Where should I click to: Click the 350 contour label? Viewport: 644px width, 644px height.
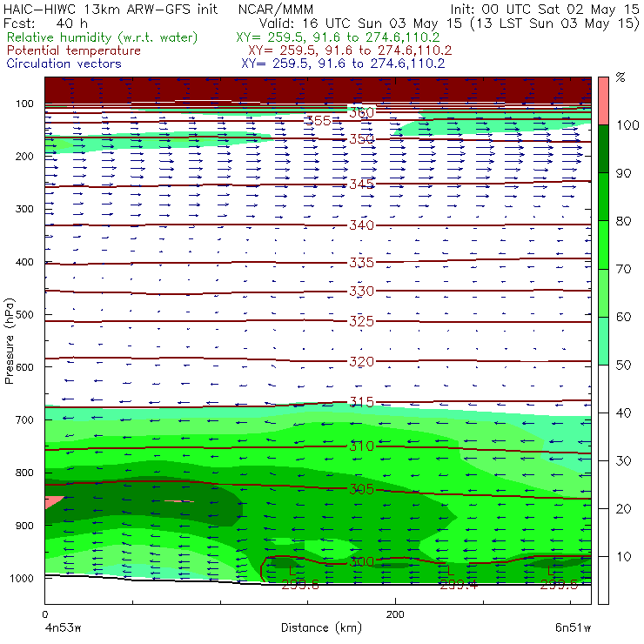click(361, 139)
